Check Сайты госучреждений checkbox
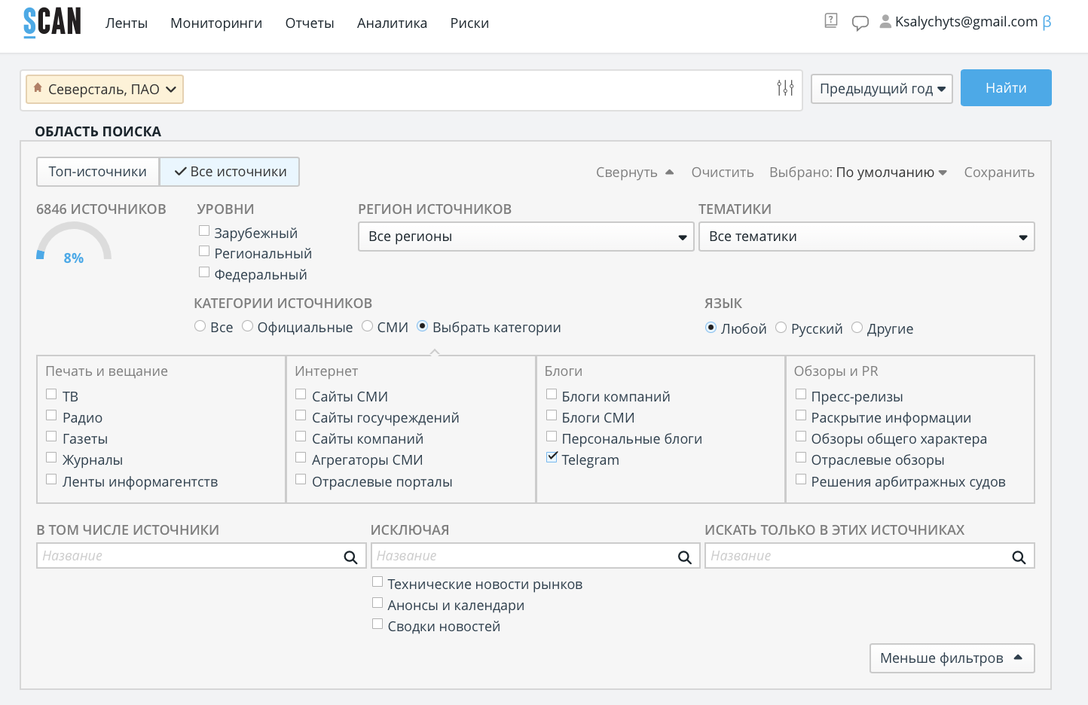The height and width of the screenshot is (705, 1088). [301, 415]
